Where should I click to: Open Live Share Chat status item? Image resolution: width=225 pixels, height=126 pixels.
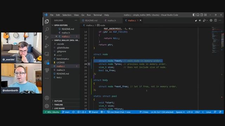pos(119,112)
